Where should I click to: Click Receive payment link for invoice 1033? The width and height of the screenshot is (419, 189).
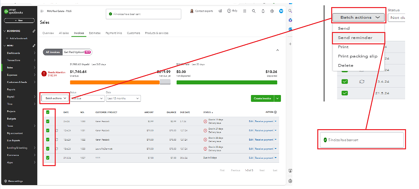(264, 149)
